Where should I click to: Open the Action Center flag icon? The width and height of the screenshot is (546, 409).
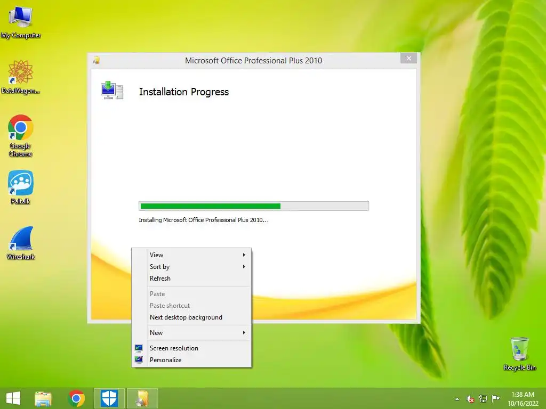coord(495,398)
